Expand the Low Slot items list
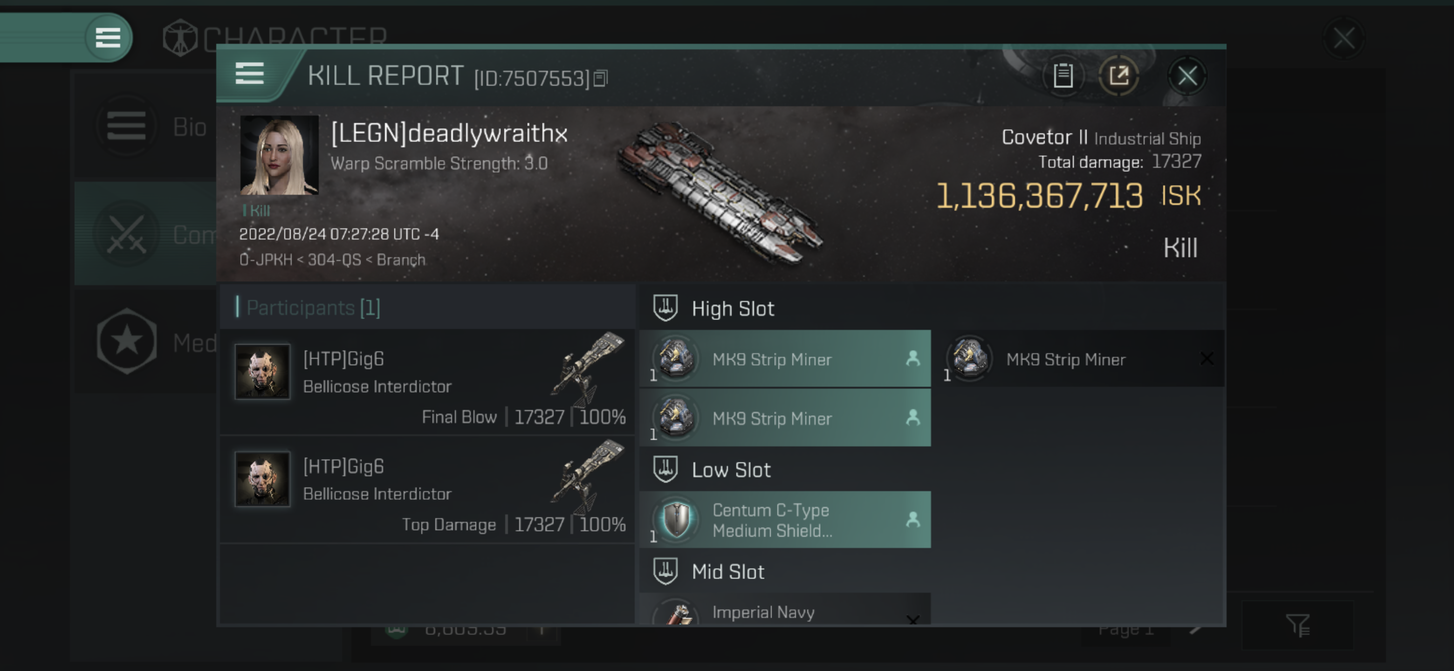The height and width of the screenshot is (671, 1454). pyautogui.click(x=731, y=470)
